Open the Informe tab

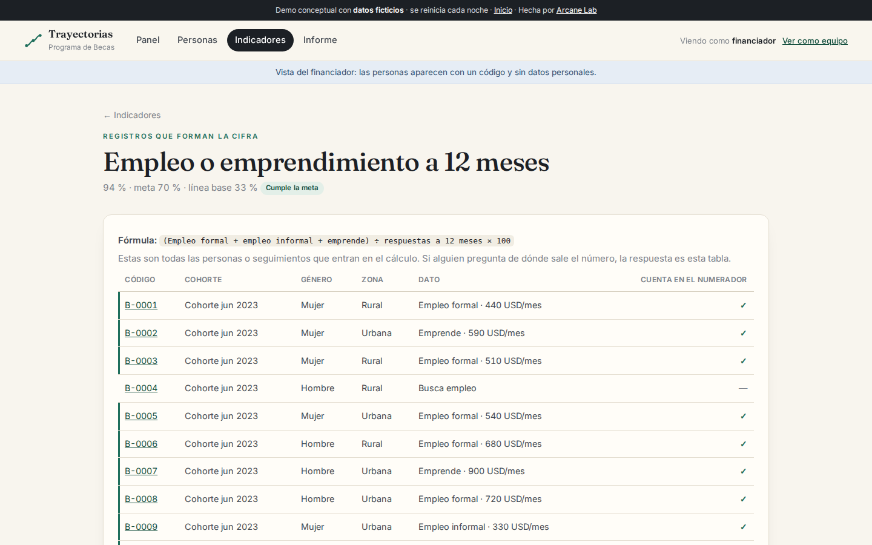pyautogui.click(x=320, y=40)
